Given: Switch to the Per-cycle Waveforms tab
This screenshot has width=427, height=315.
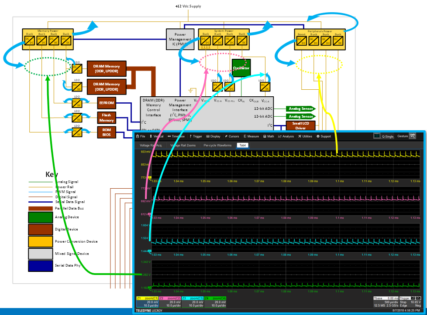Looking at the screenshot, I should 217,144.
